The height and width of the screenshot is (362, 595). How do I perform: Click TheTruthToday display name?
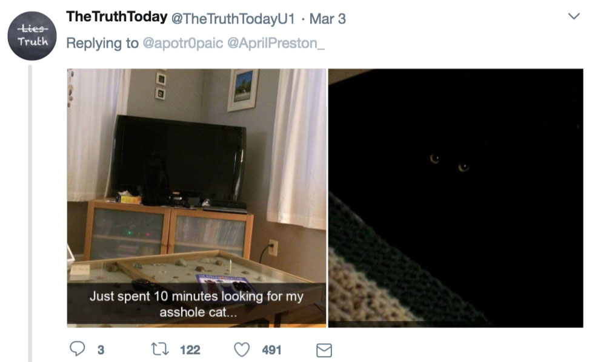tap(117, 17)
